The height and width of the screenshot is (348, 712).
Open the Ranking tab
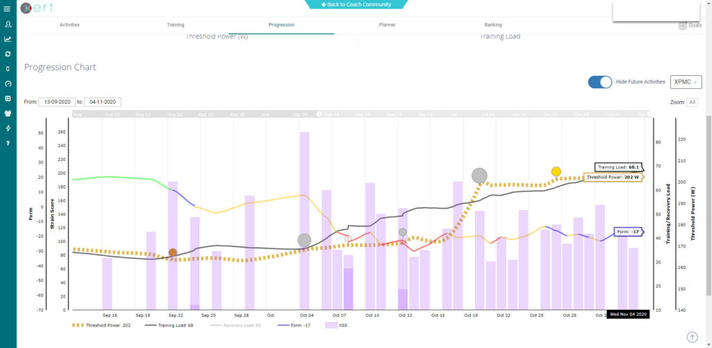(493, 25)
